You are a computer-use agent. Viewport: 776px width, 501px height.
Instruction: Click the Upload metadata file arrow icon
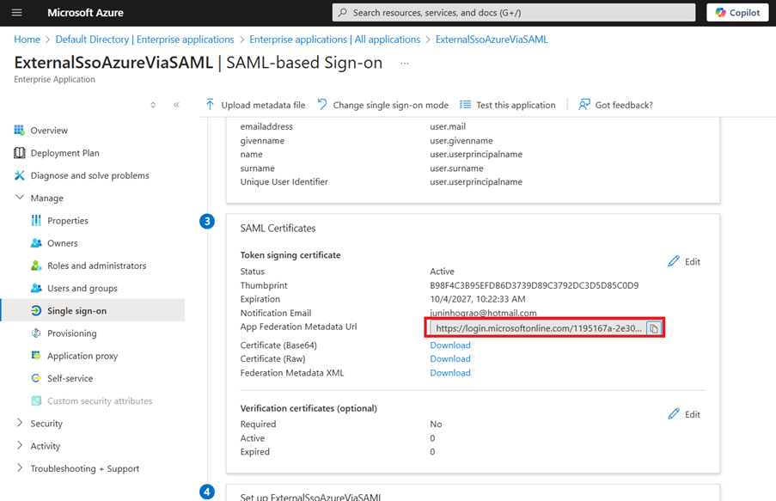click(210, 105)
